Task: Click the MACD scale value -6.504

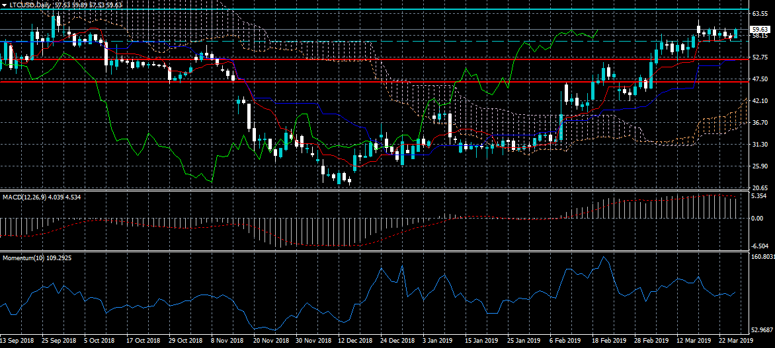Action: pos(760,246)
